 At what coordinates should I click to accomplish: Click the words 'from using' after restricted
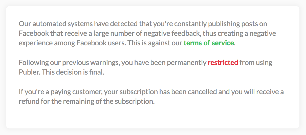(x=256, y=62)
